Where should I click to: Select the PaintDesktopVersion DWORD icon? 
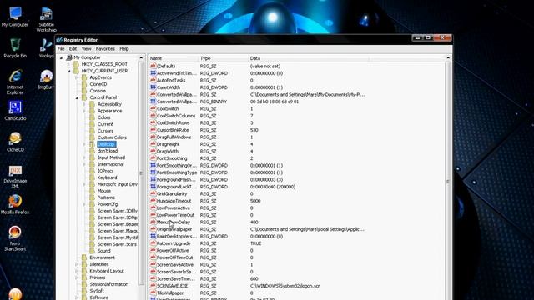tap(153, 236)
